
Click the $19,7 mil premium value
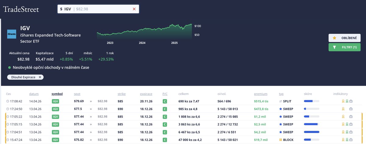(261, 140)
